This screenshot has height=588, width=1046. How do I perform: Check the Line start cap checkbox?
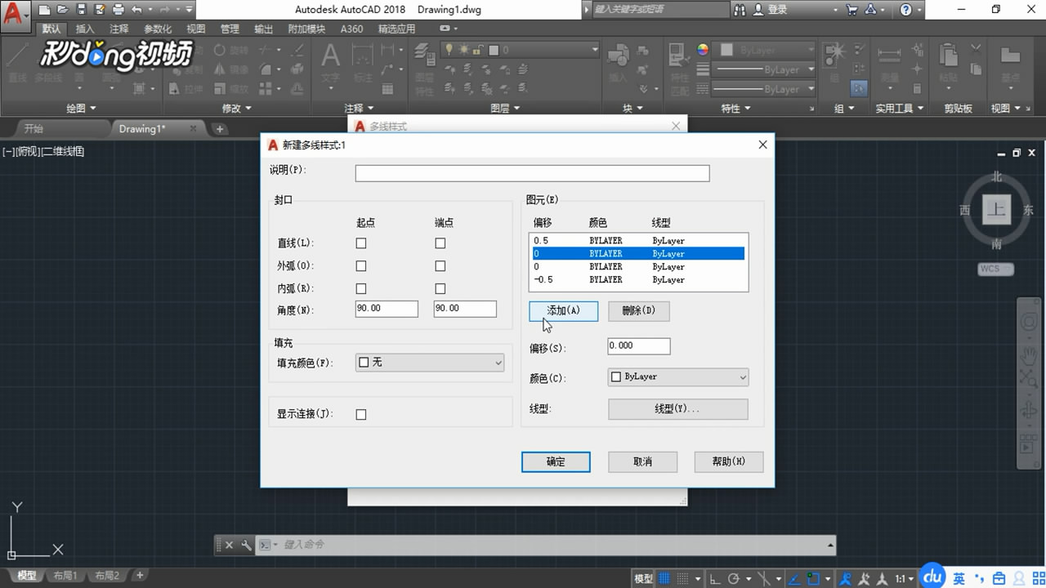coord(361,243)
